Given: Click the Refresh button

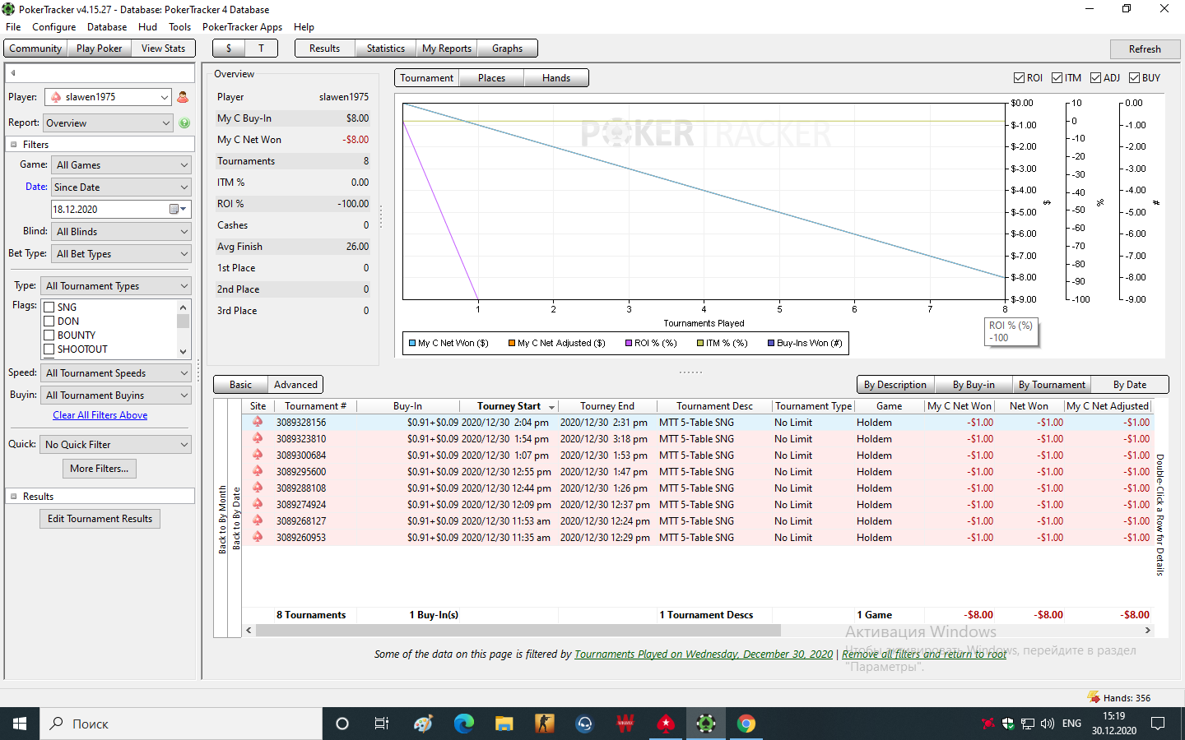Looking at the screenshot, I should point(1145,49).
